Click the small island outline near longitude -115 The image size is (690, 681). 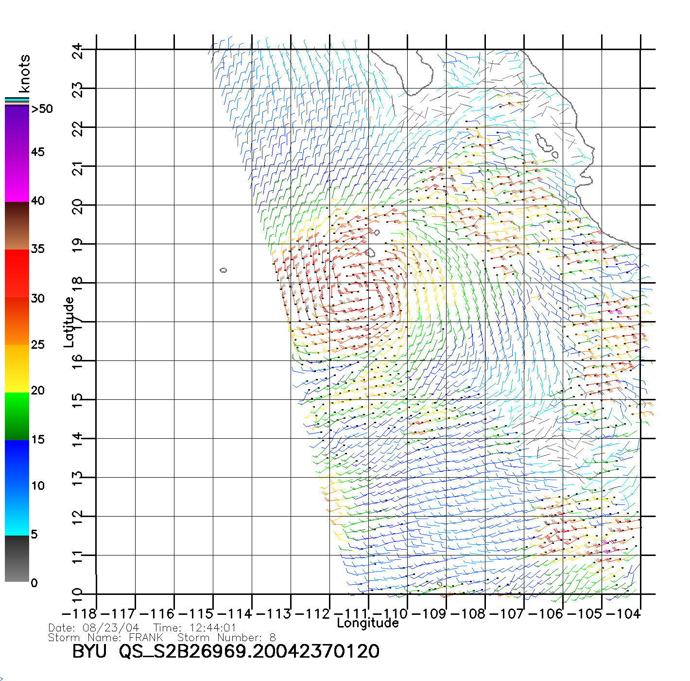[223, 270]
